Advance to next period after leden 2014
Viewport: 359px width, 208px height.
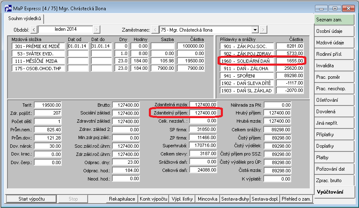coord(97,30)
